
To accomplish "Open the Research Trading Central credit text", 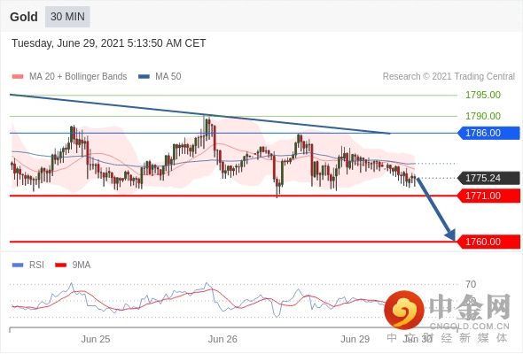I will pos(449,77).
